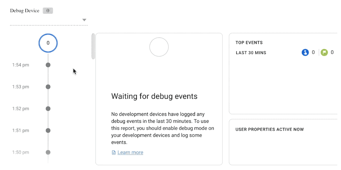The width and height of the screenshot is (341, 170).
Task: Click the blue events icon in Top Events
Action: point(305,53)
